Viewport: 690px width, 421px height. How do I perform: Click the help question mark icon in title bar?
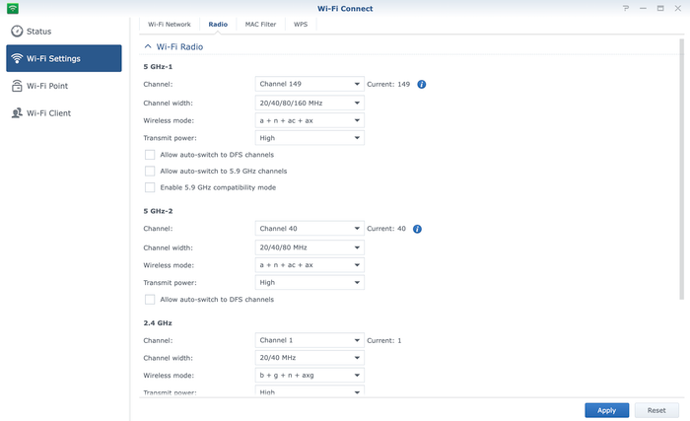pyautogui.click(x=626, y=8)
